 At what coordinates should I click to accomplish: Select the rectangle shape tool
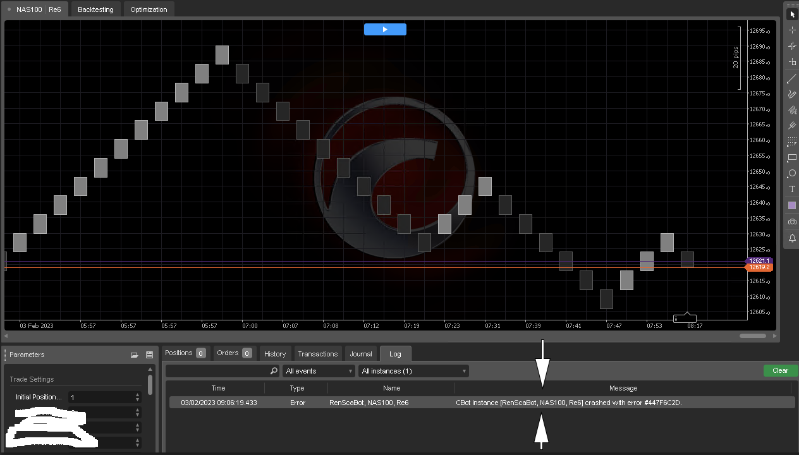792,158
